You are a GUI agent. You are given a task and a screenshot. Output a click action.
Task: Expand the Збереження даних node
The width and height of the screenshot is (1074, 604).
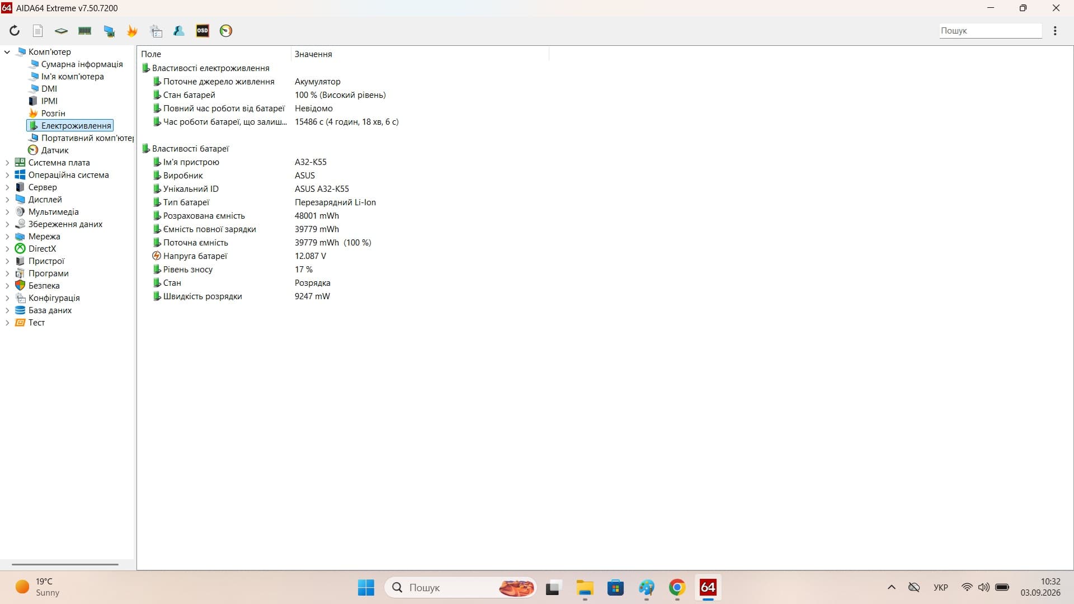coord(7,224)
